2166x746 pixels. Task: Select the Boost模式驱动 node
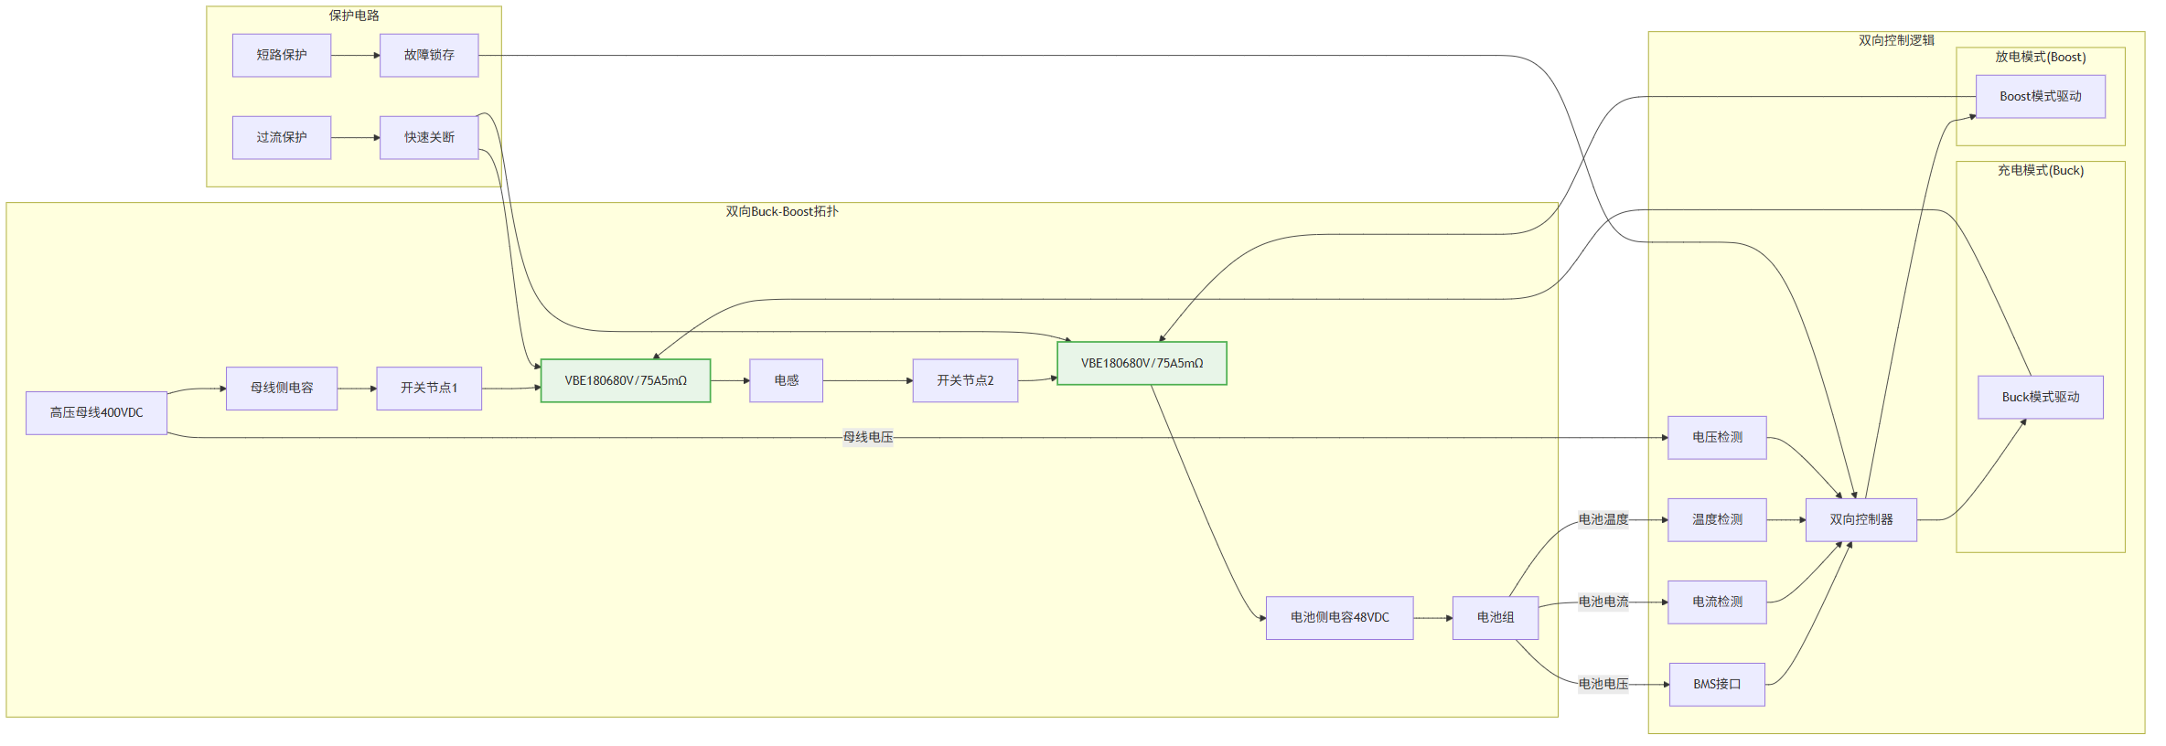click(2041, 97)
